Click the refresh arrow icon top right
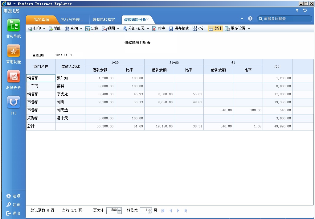The image size is (315, 219). [305, 10]
